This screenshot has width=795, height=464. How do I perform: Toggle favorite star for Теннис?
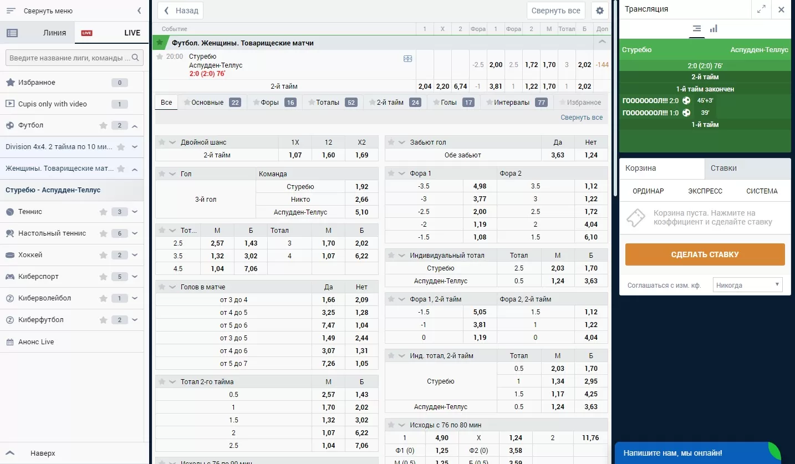[103, 212]
